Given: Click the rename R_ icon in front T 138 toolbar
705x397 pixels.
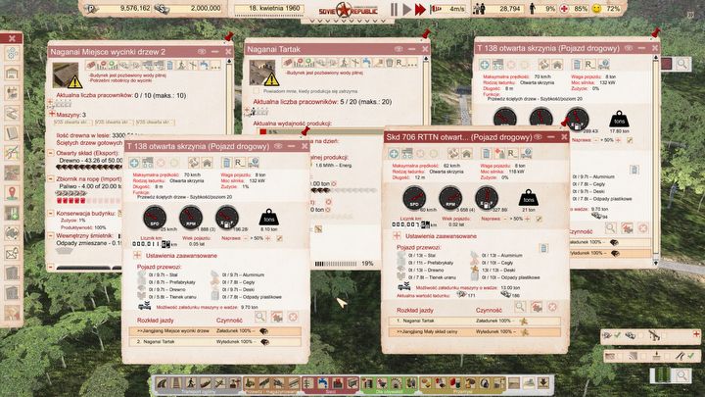Looking at the screenshot, I should (240, 163).
